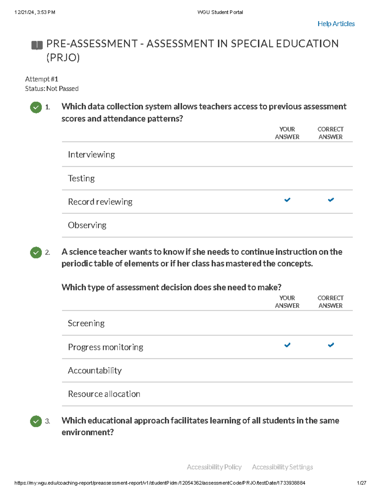This screenshot has width=382, height=495.
Task: Select the Resource allocation answer row
Action: tap(207, 394)
